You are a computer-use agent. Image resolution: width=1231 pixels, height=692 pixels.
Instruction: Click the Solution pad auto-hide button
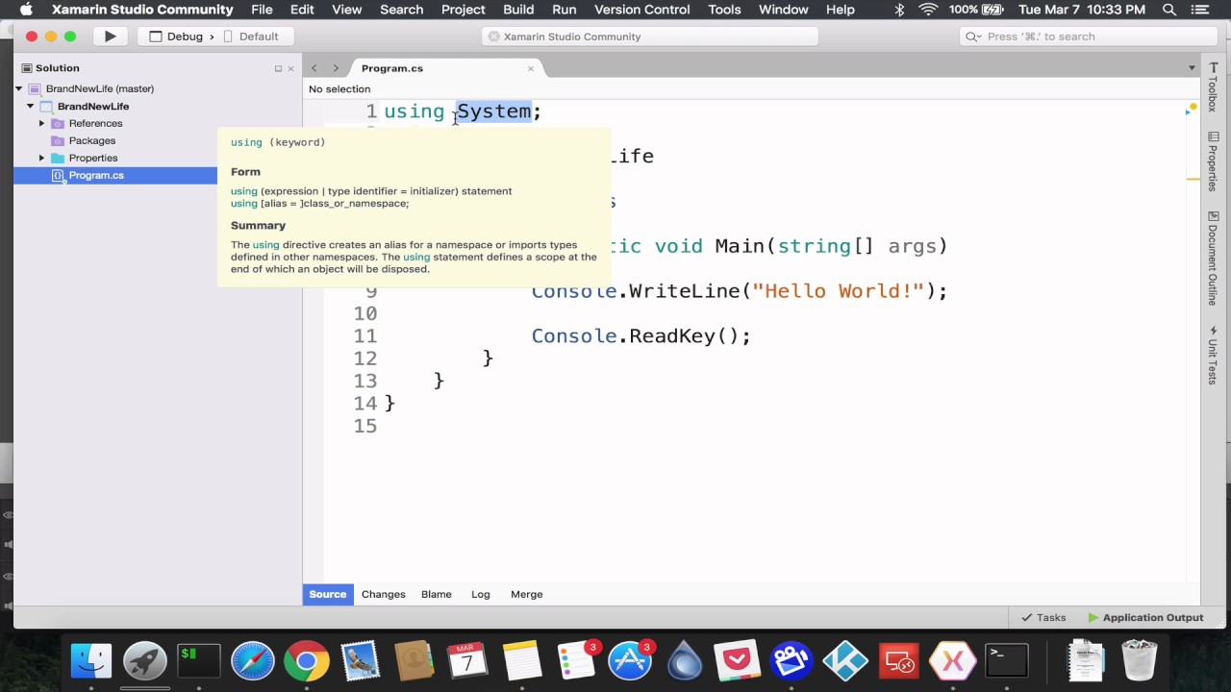click(x=278, y=68)
